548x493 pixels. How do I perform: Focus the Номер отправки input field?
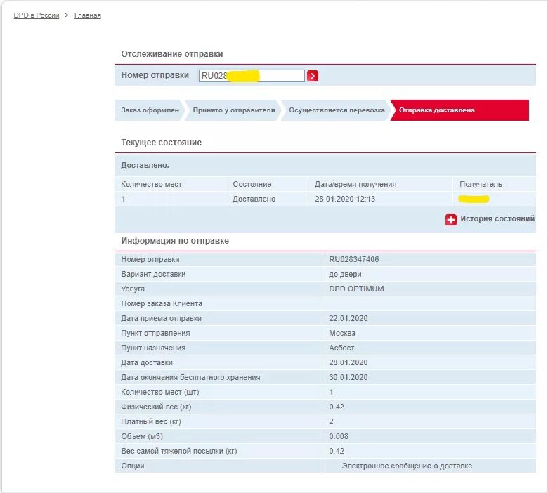[x=252, y=76]
